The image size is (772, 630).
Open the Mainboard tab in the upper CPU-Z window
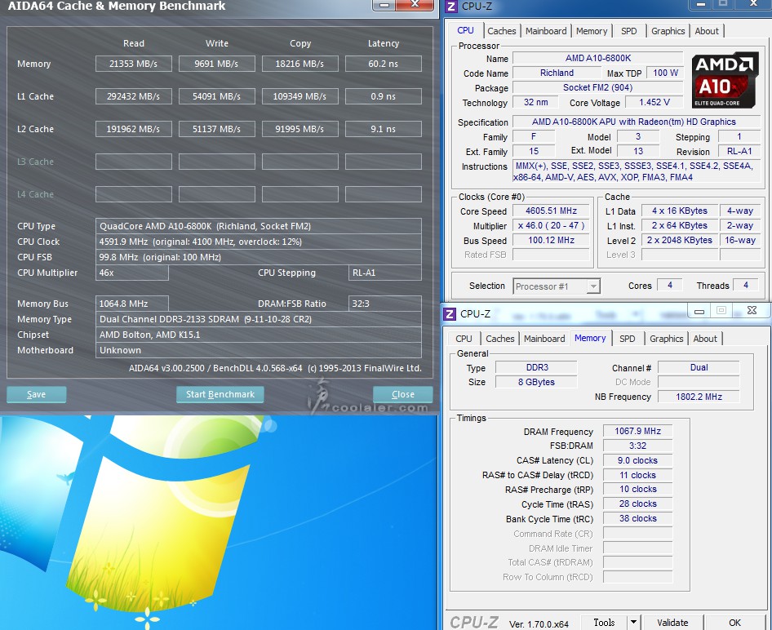(546, 31)
